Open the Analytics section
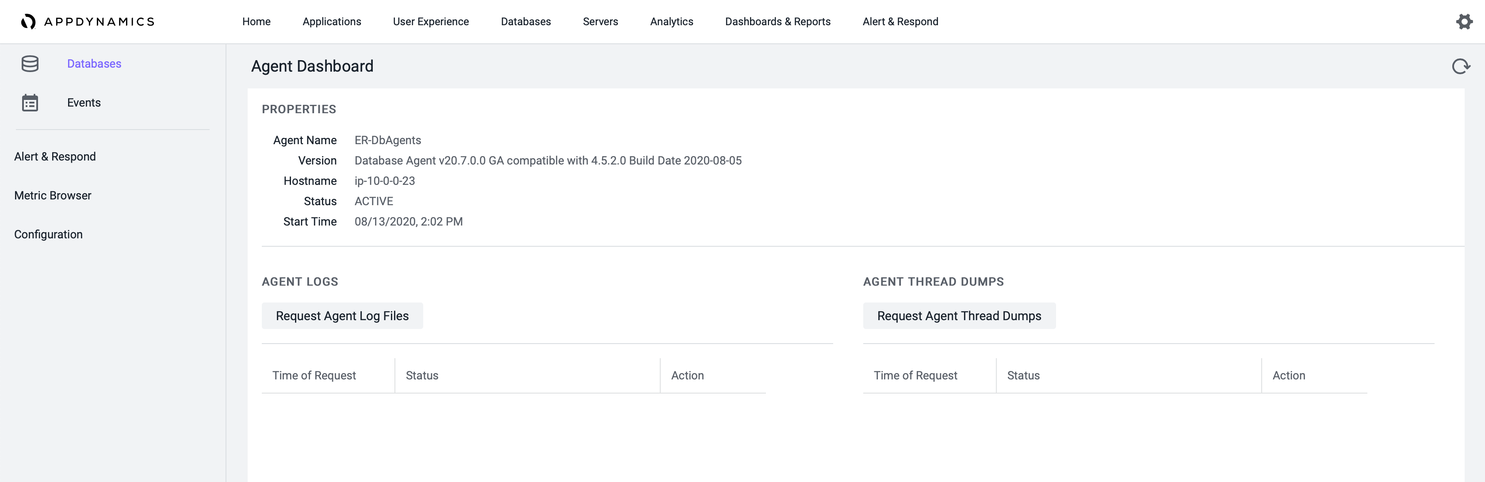Screen dimensions: 1485x482 pos(672,22)
